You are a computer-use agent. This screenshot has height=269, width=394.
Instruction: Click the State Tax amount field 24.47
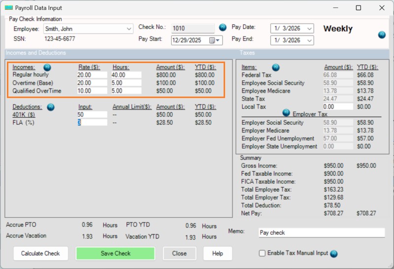click(x=338, y=99)
